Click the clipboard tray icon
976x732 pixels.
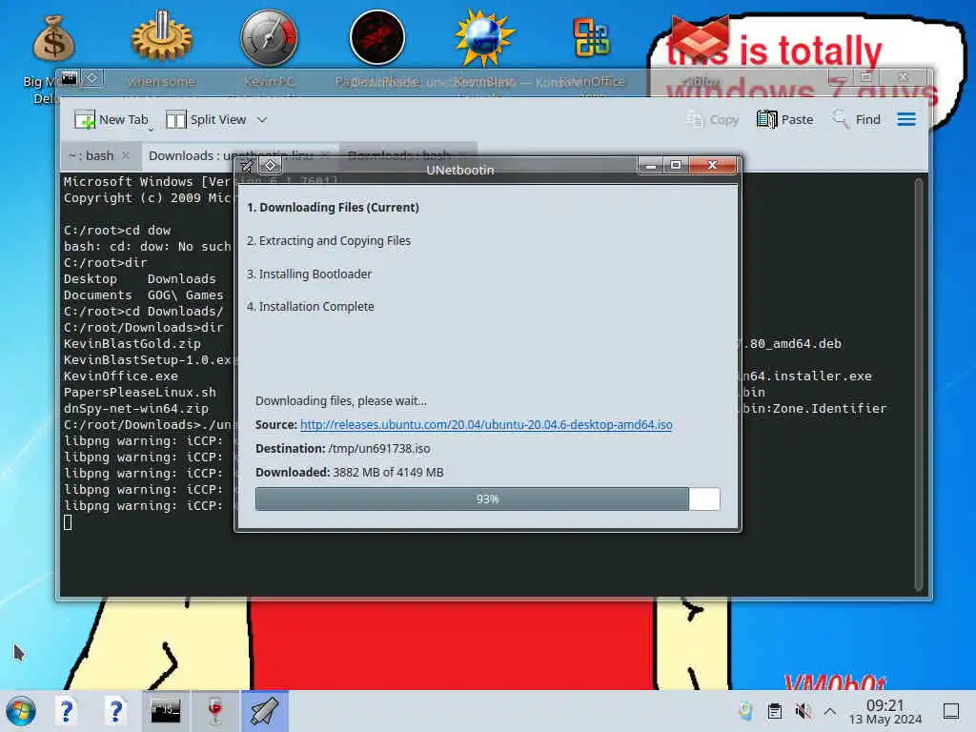point(775,711)
